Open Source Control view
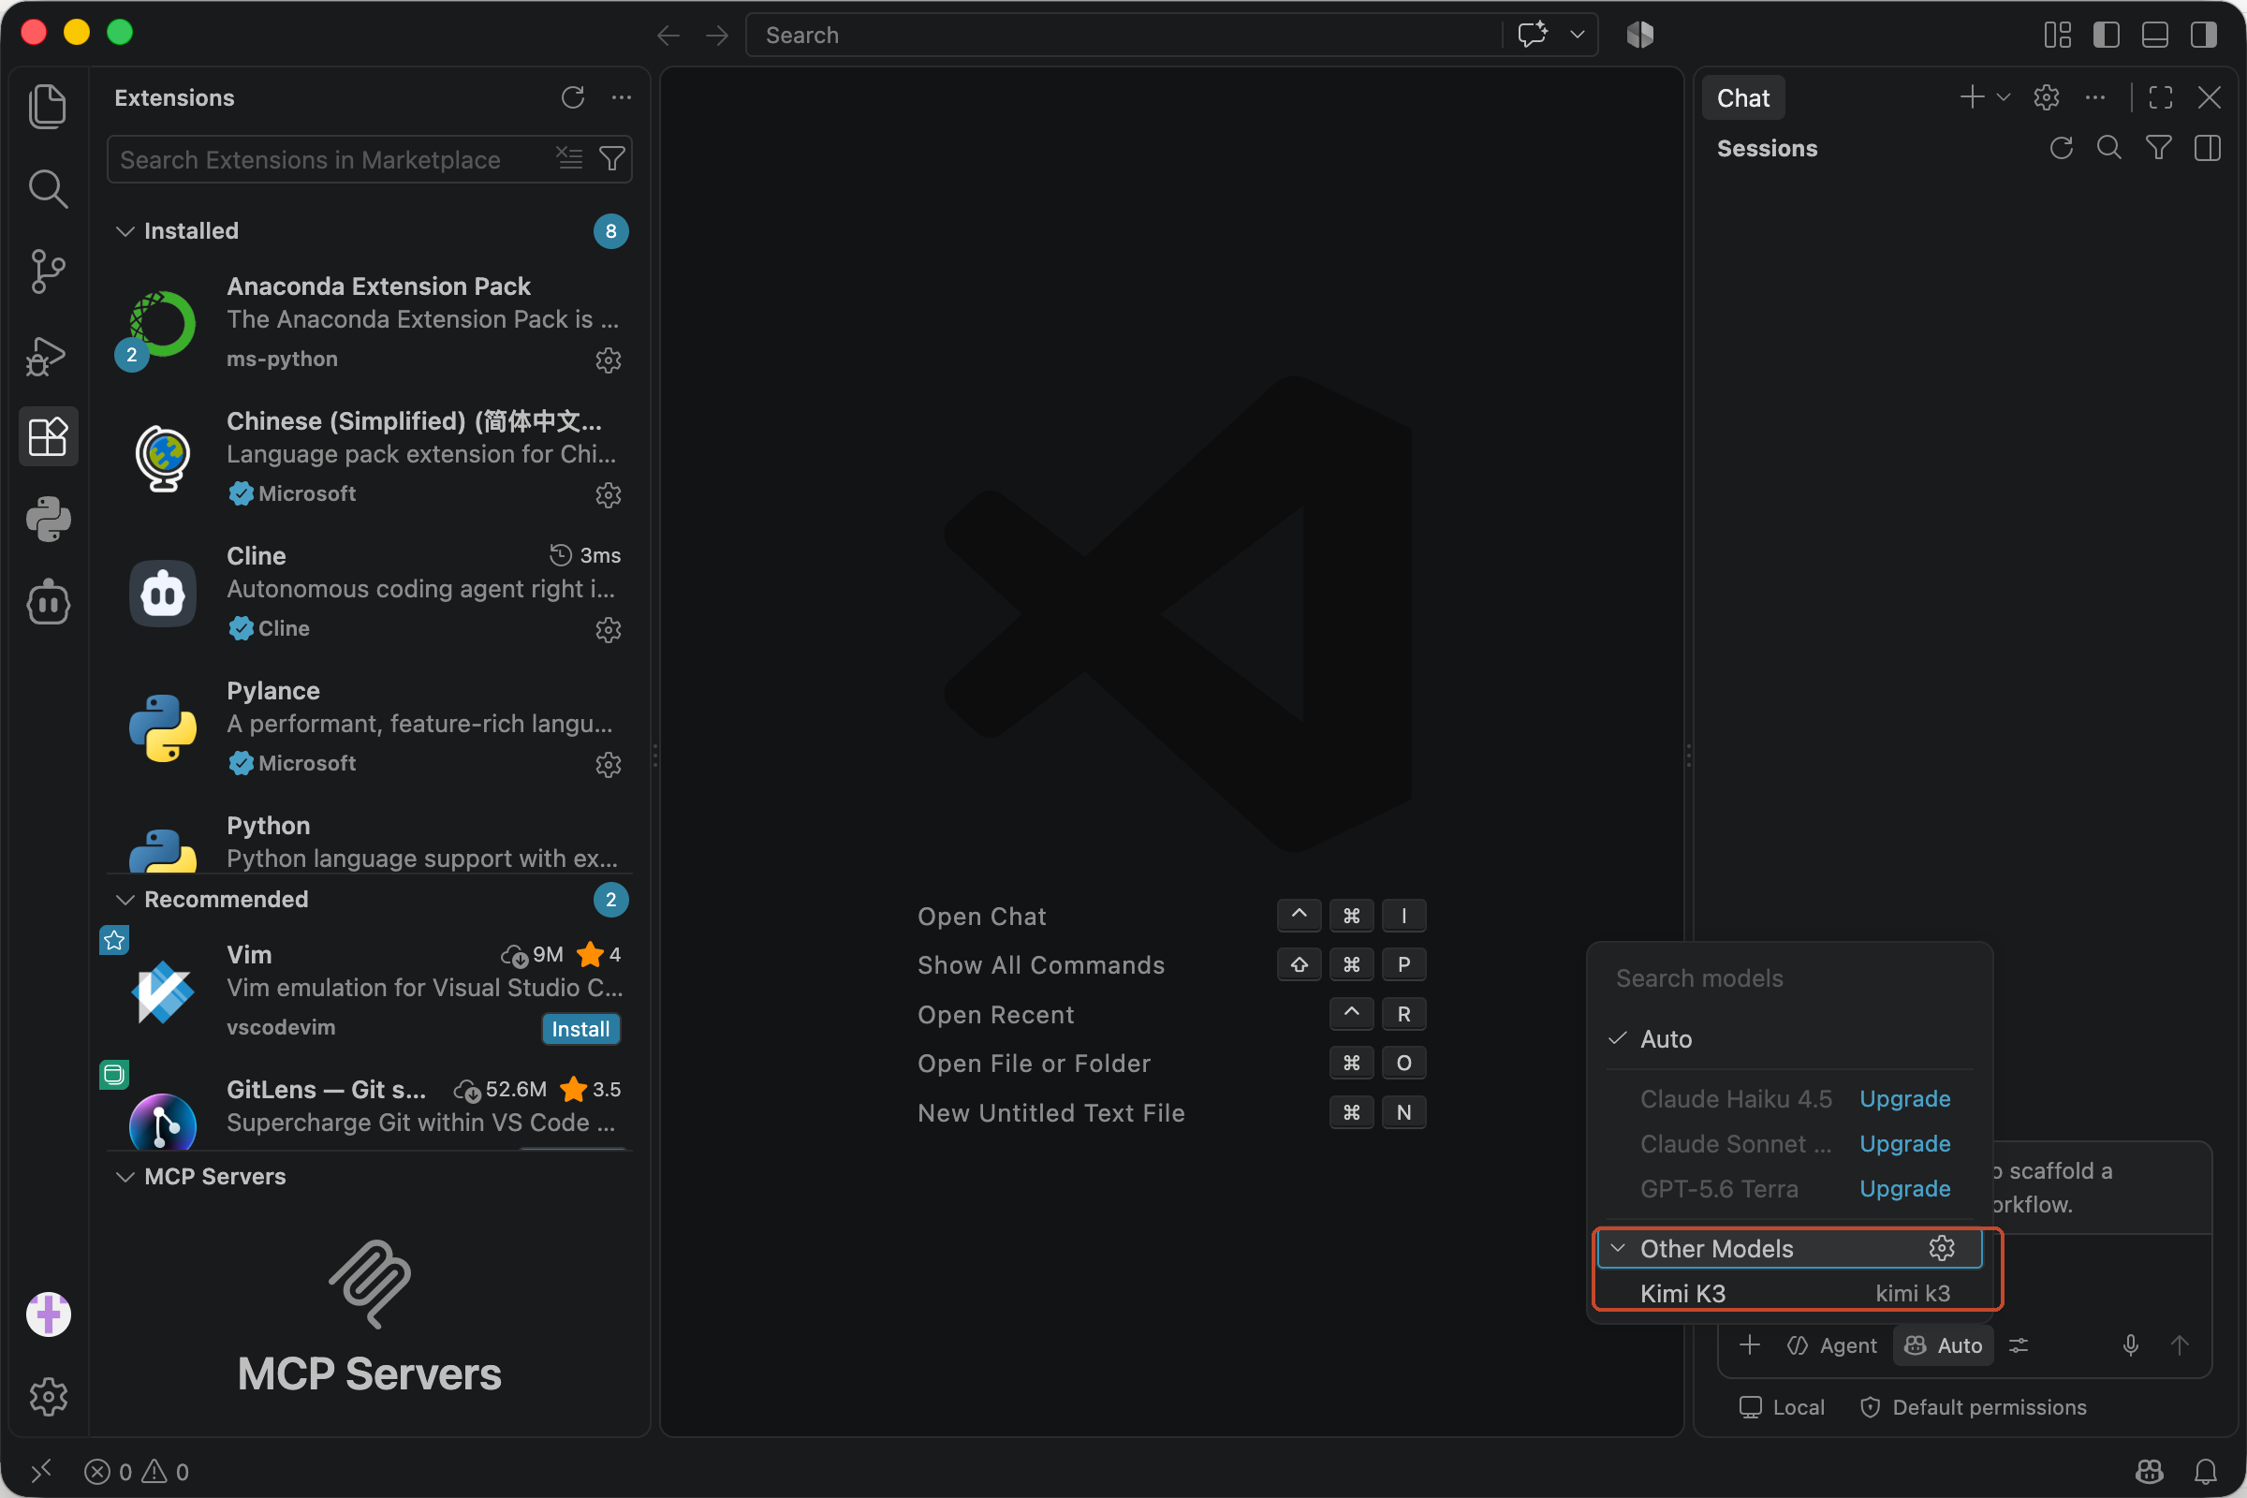This screenshot has height=1498, width=2247. (48, 272)
